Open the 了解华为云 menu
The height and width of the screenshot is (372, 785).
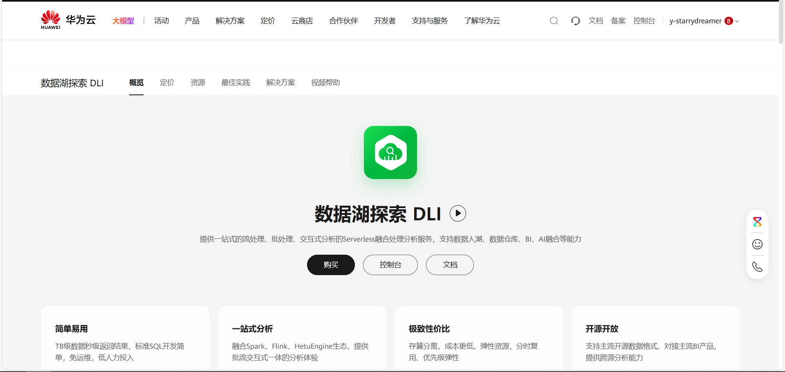[x=482, y=21]
